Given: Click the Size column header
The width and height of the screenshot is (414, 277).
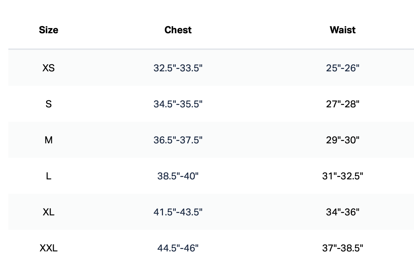Looking at the screenshot, I should tap(49, 30).
